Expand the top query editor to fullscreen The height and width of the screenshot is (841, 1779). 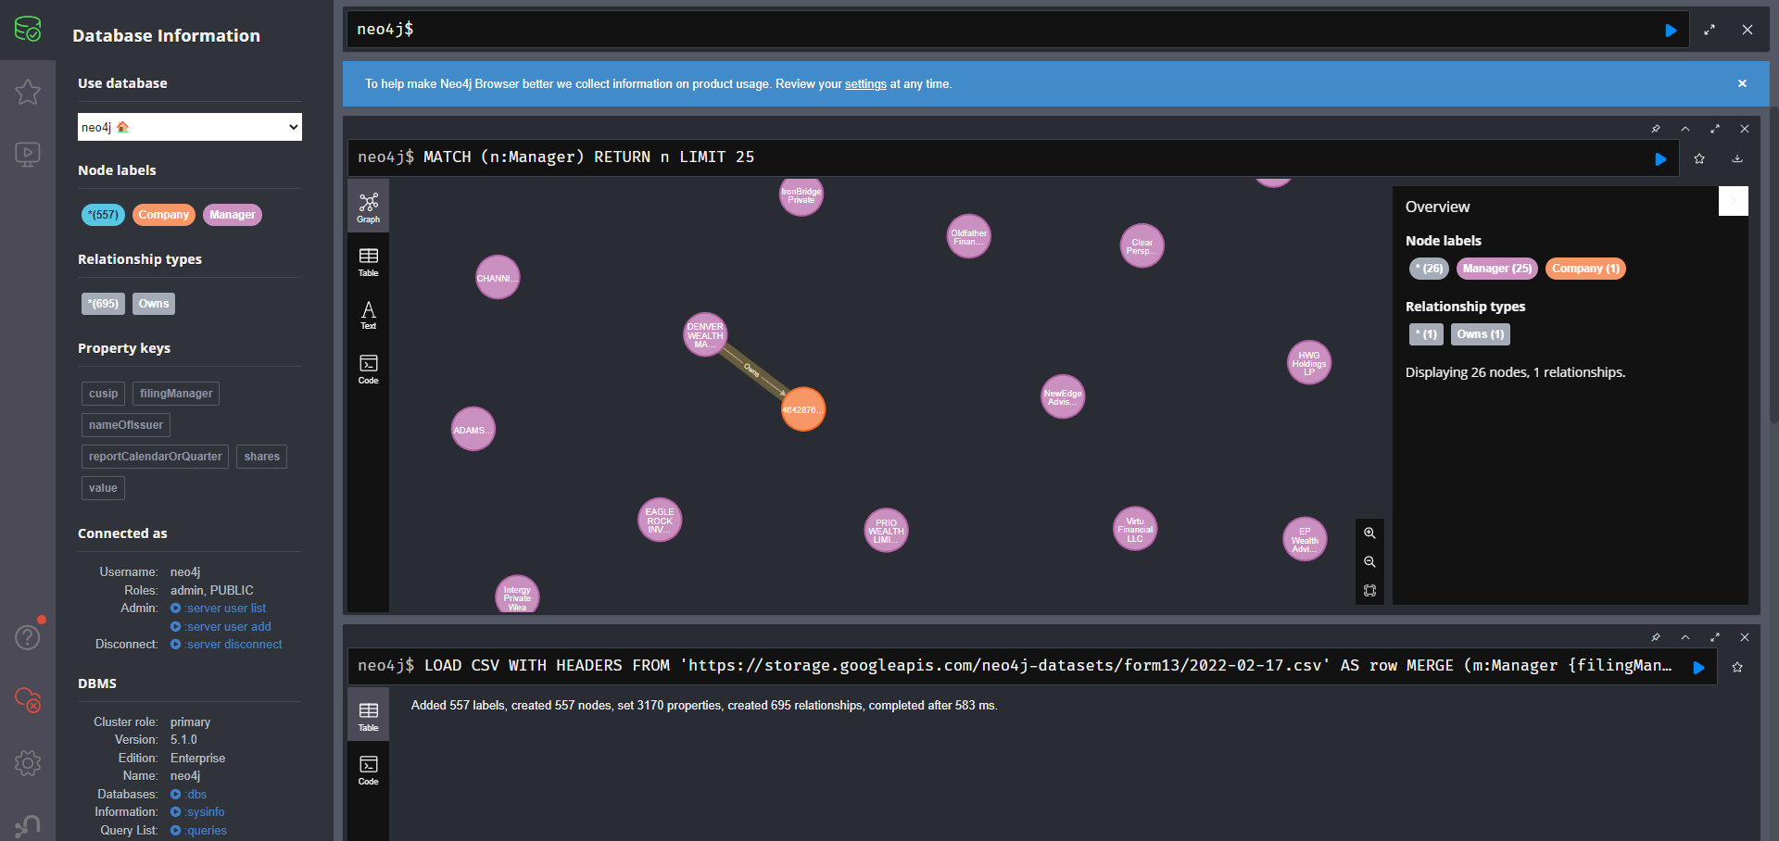(1710, 30)
